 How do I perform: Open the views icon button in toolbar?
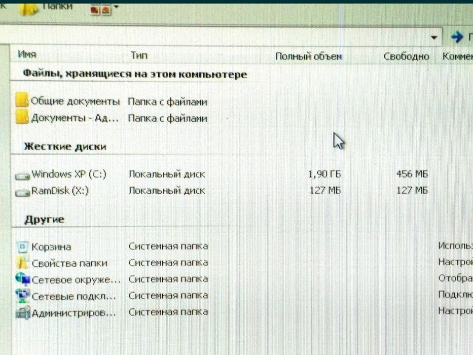pos(100,9)
